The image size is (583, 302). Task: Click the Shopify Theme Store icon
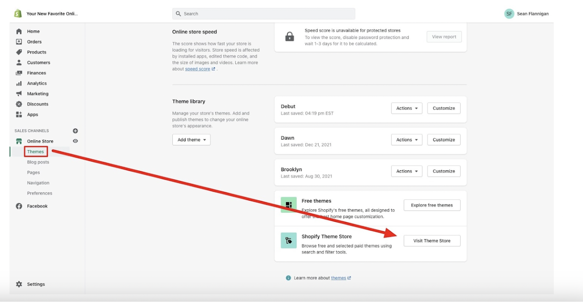289,240
